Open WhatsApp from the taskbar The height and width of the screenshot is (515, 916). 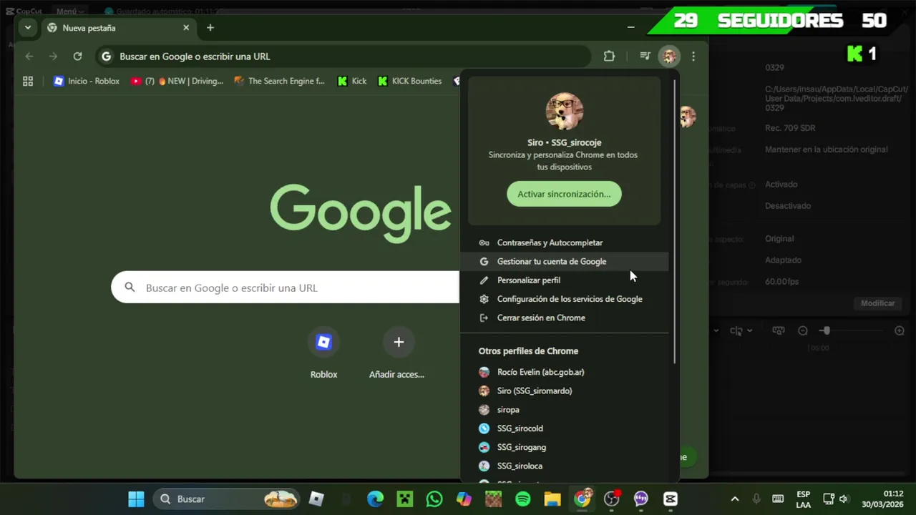click(x=434, y=499)
